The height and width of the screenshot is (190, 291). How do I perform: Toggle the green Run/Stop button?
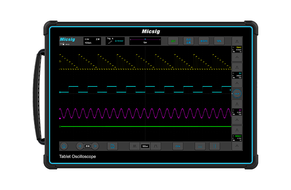click(x=173, y=41)
